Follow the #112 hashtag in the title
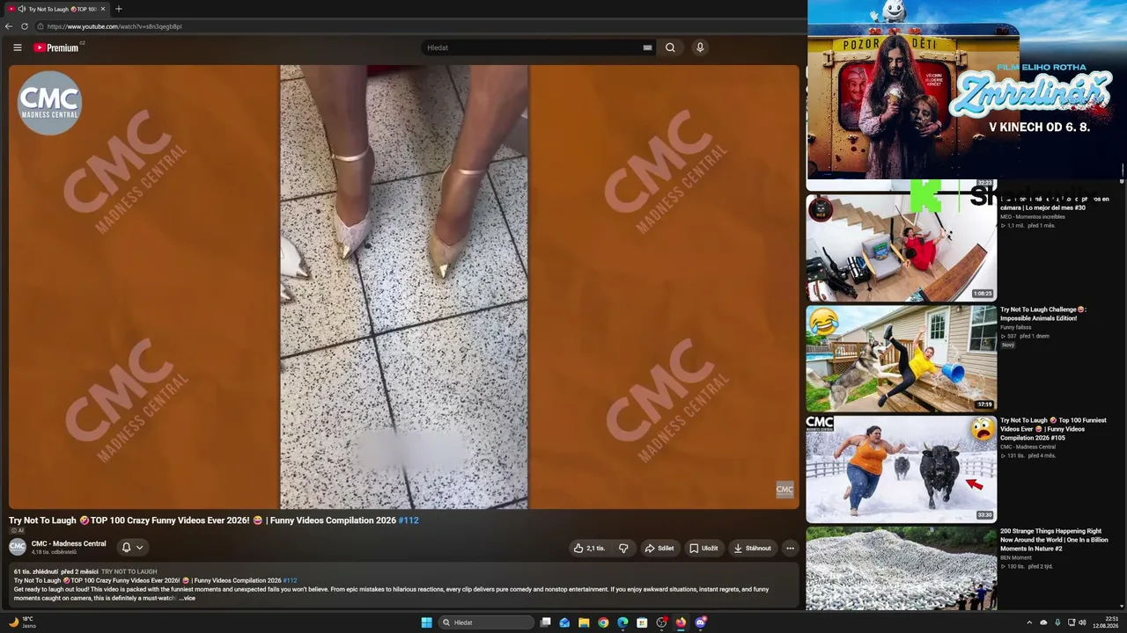Viewport: 1127px width, 633px height. click(409, 520)
